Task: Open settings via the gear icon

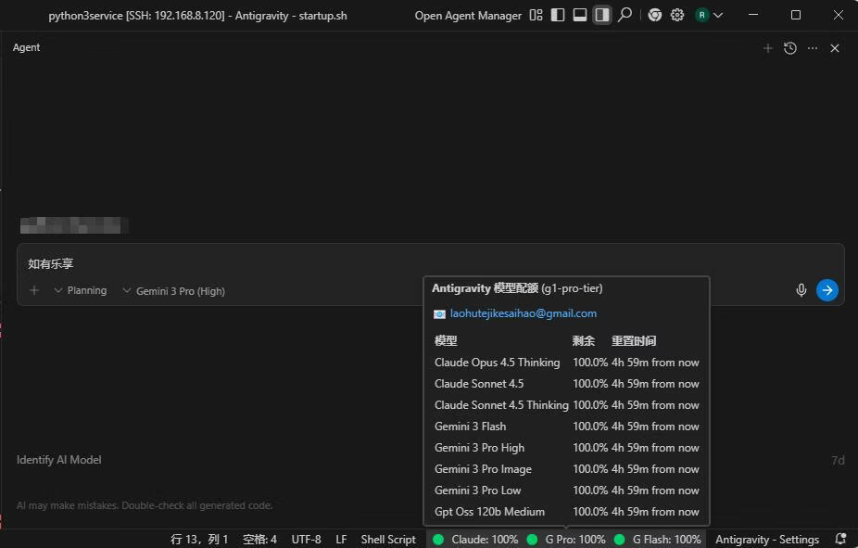Action: tap(677, 15)
